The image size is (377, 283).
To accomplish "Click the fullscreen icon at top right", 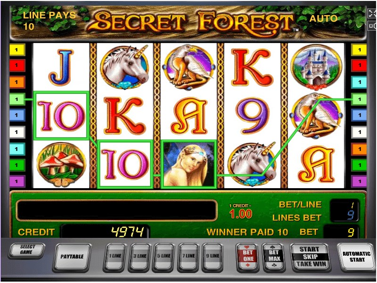I will coord(372,13).
